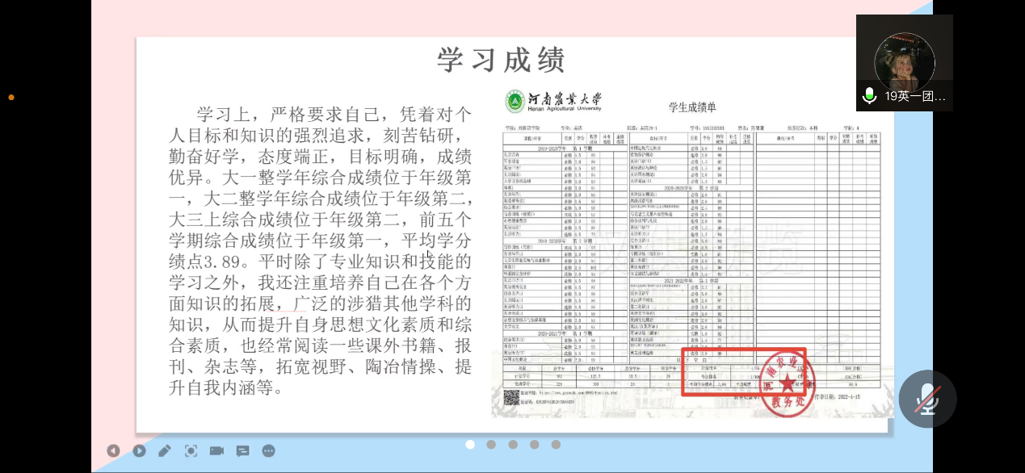The image size is (1025, 473).
Task: Click the speaker's circular avatar thumbnail
Action: pyautogui.click(x=904, y=61)
